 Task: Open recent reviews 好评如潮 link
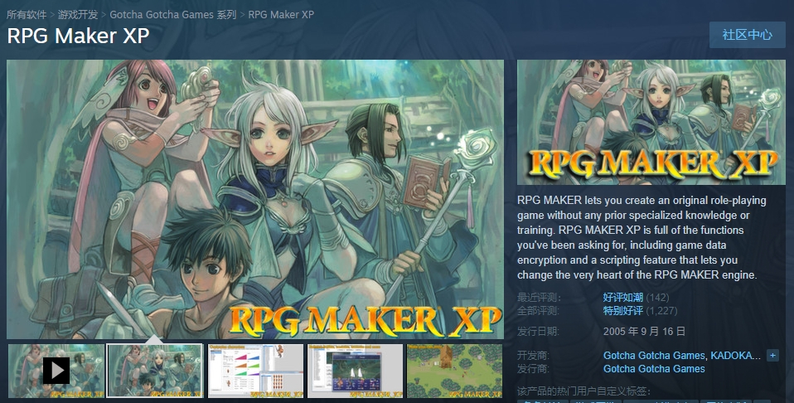pos(622,298)
